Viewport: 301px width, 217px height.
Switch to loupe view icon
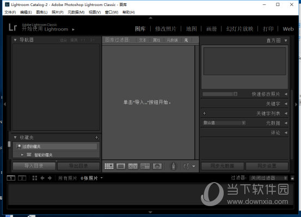coord(121,166)
